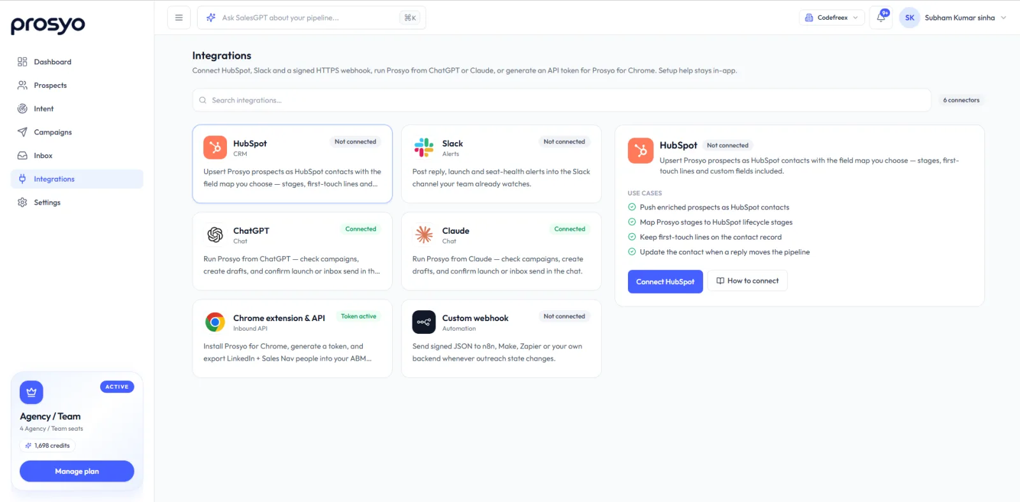This screenshot has height=502, width=1020.
Task: Click the Manage plan button
Action: [x=76, y=471]
